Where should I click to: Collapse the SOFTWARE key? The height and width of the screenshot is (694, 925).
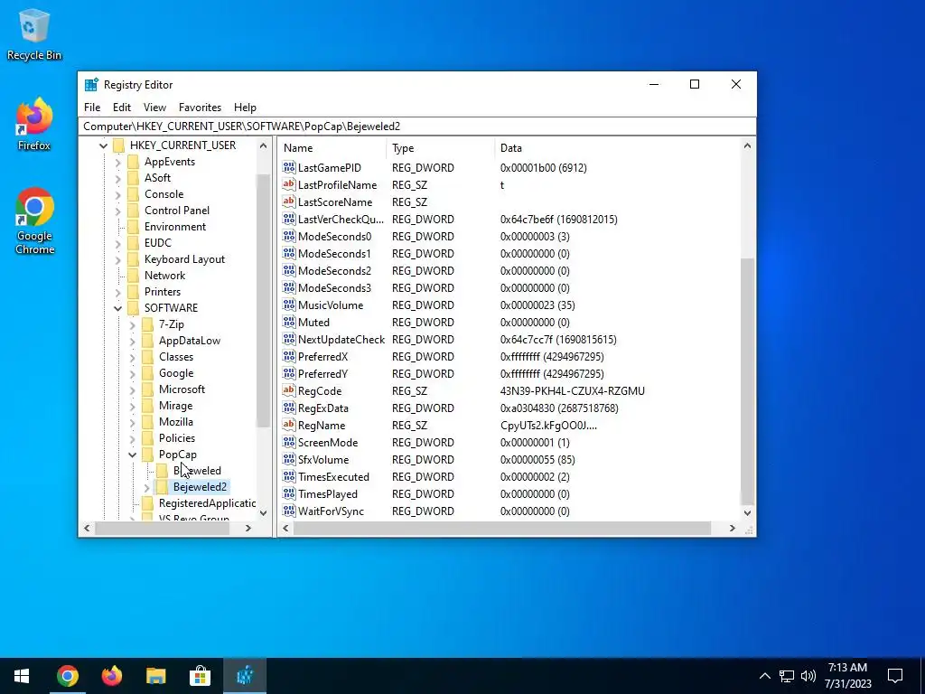click(118, 308)
